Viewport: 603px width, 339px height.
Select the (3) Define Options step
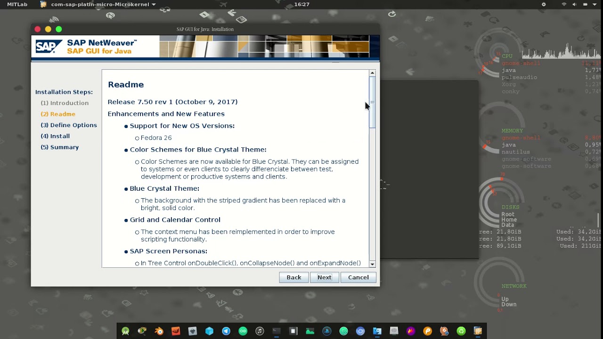(x=69, y=125)
